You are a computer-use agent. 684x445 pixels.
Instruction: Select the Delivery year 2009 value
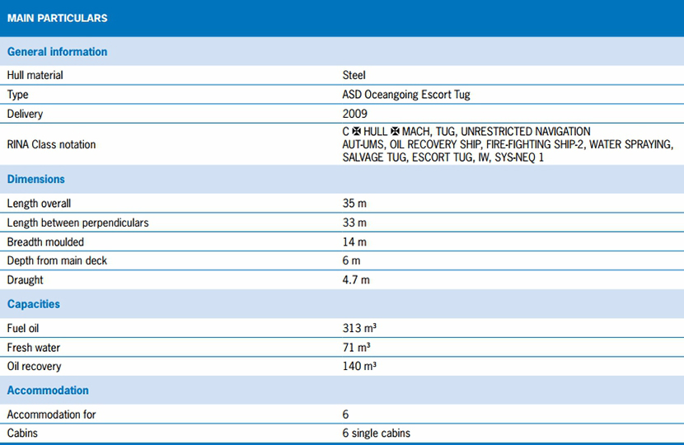pos(355,114)
